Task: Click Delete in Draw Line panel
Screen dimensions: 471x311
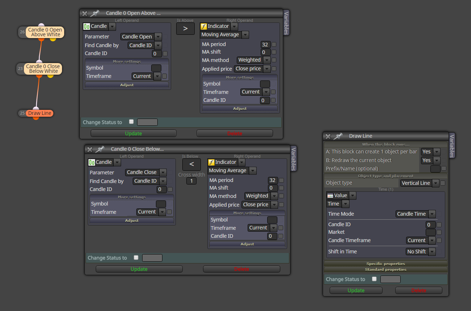Action: [419, 290]
